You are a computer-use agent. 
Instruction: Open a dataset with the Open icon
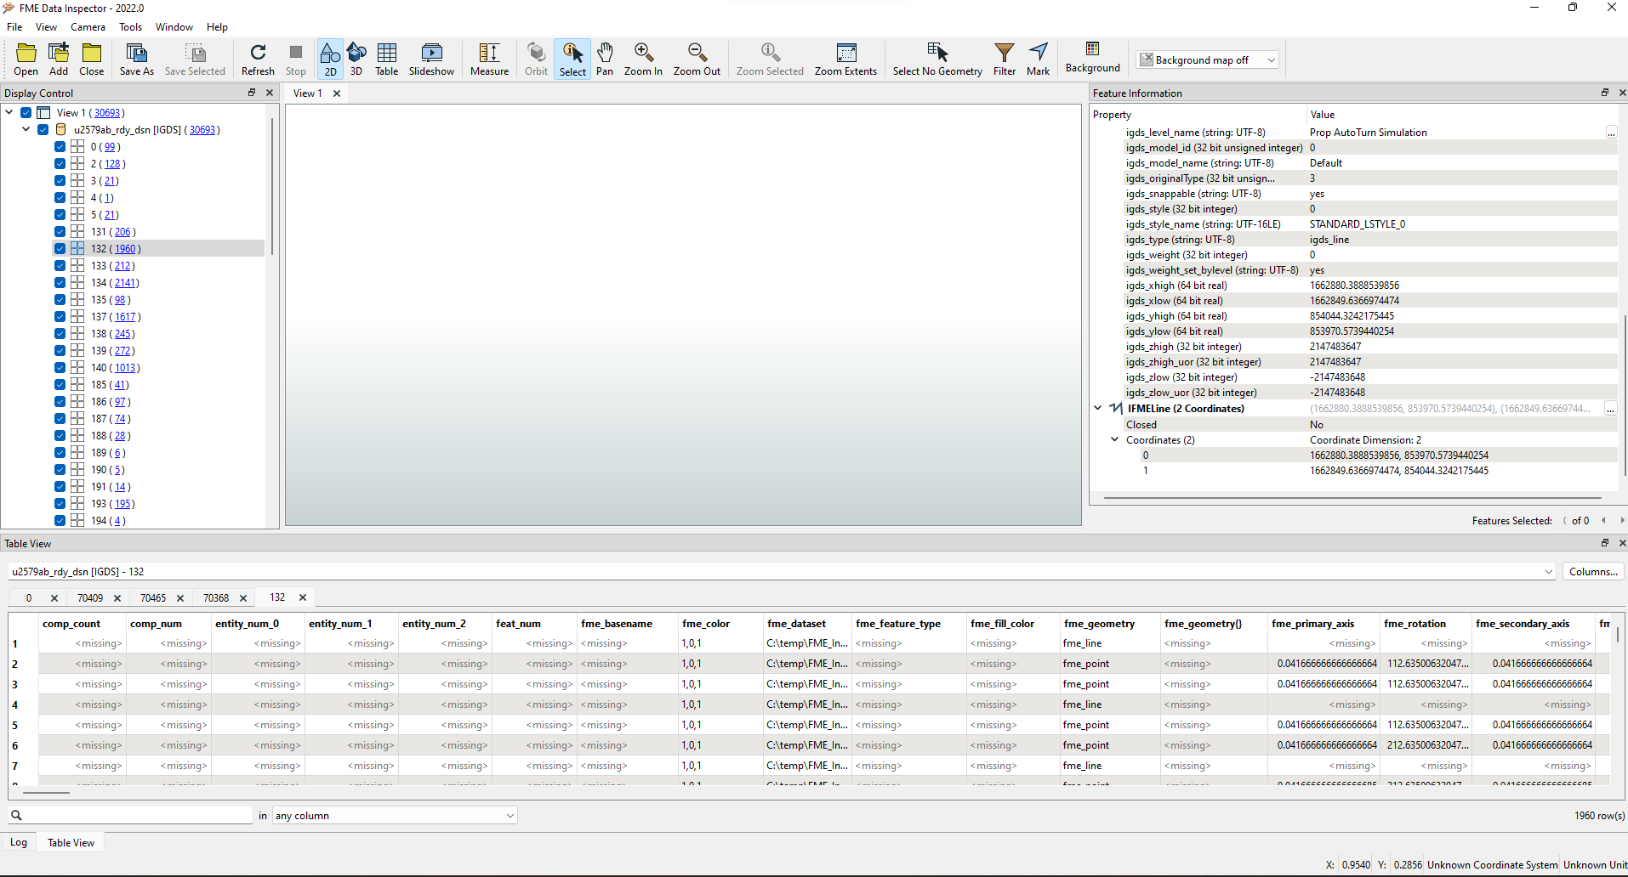click(x=26, y=59)
